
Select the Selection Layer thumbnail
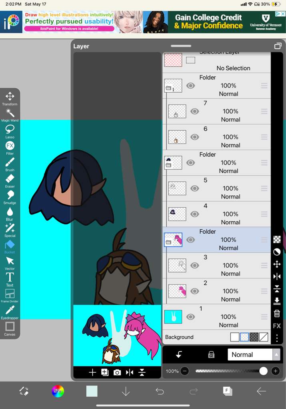coord(173,60)
